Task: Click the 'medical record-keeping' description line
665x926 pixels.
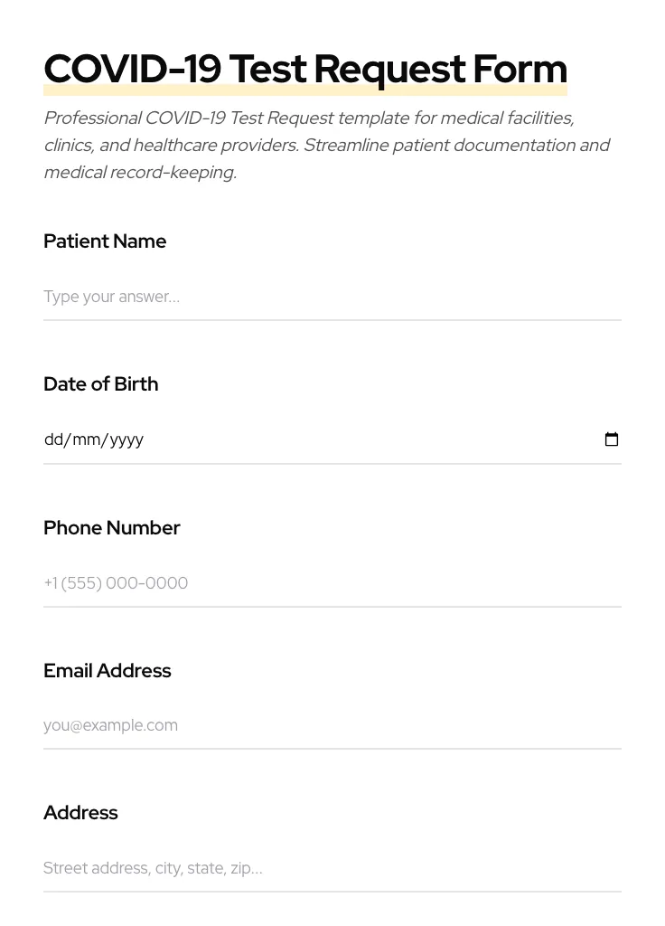Action: 140,173
